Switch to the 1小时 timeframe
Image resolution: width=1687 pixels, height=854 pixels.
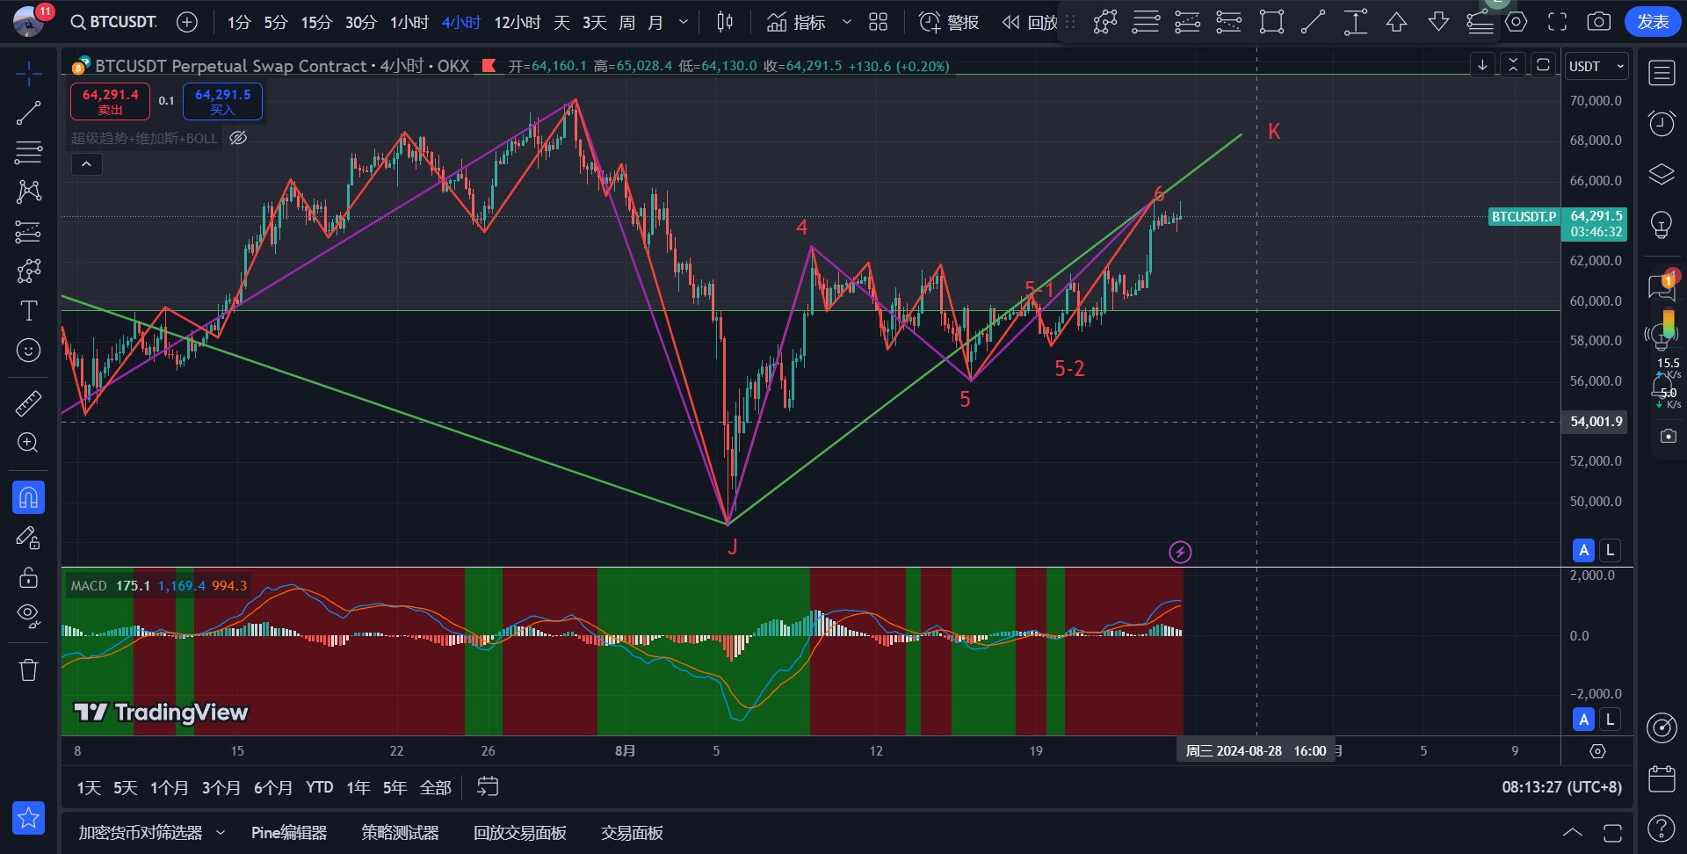click(x=409, y=22)
